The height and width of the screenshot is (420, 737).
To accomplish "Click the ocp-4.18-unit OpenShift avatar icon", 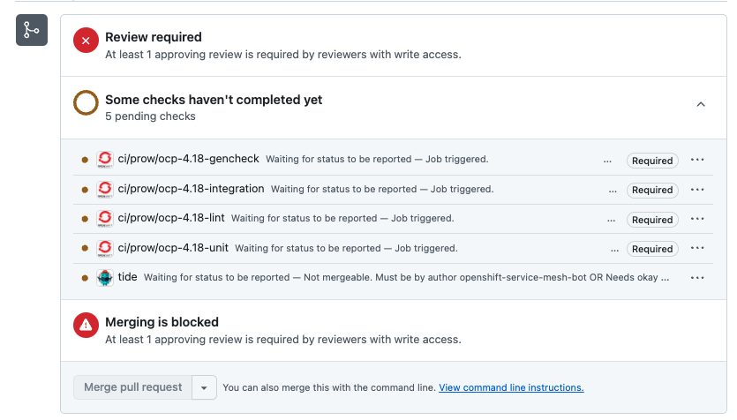I will [x=104, y=249].
